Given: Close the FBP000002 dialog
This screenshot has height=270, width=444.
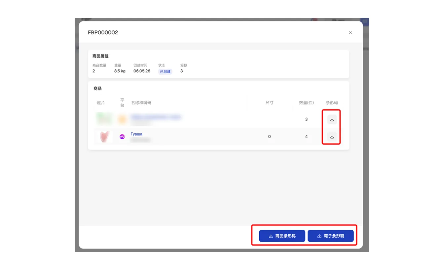Looking at the screenshot, I should click(350, 33).
